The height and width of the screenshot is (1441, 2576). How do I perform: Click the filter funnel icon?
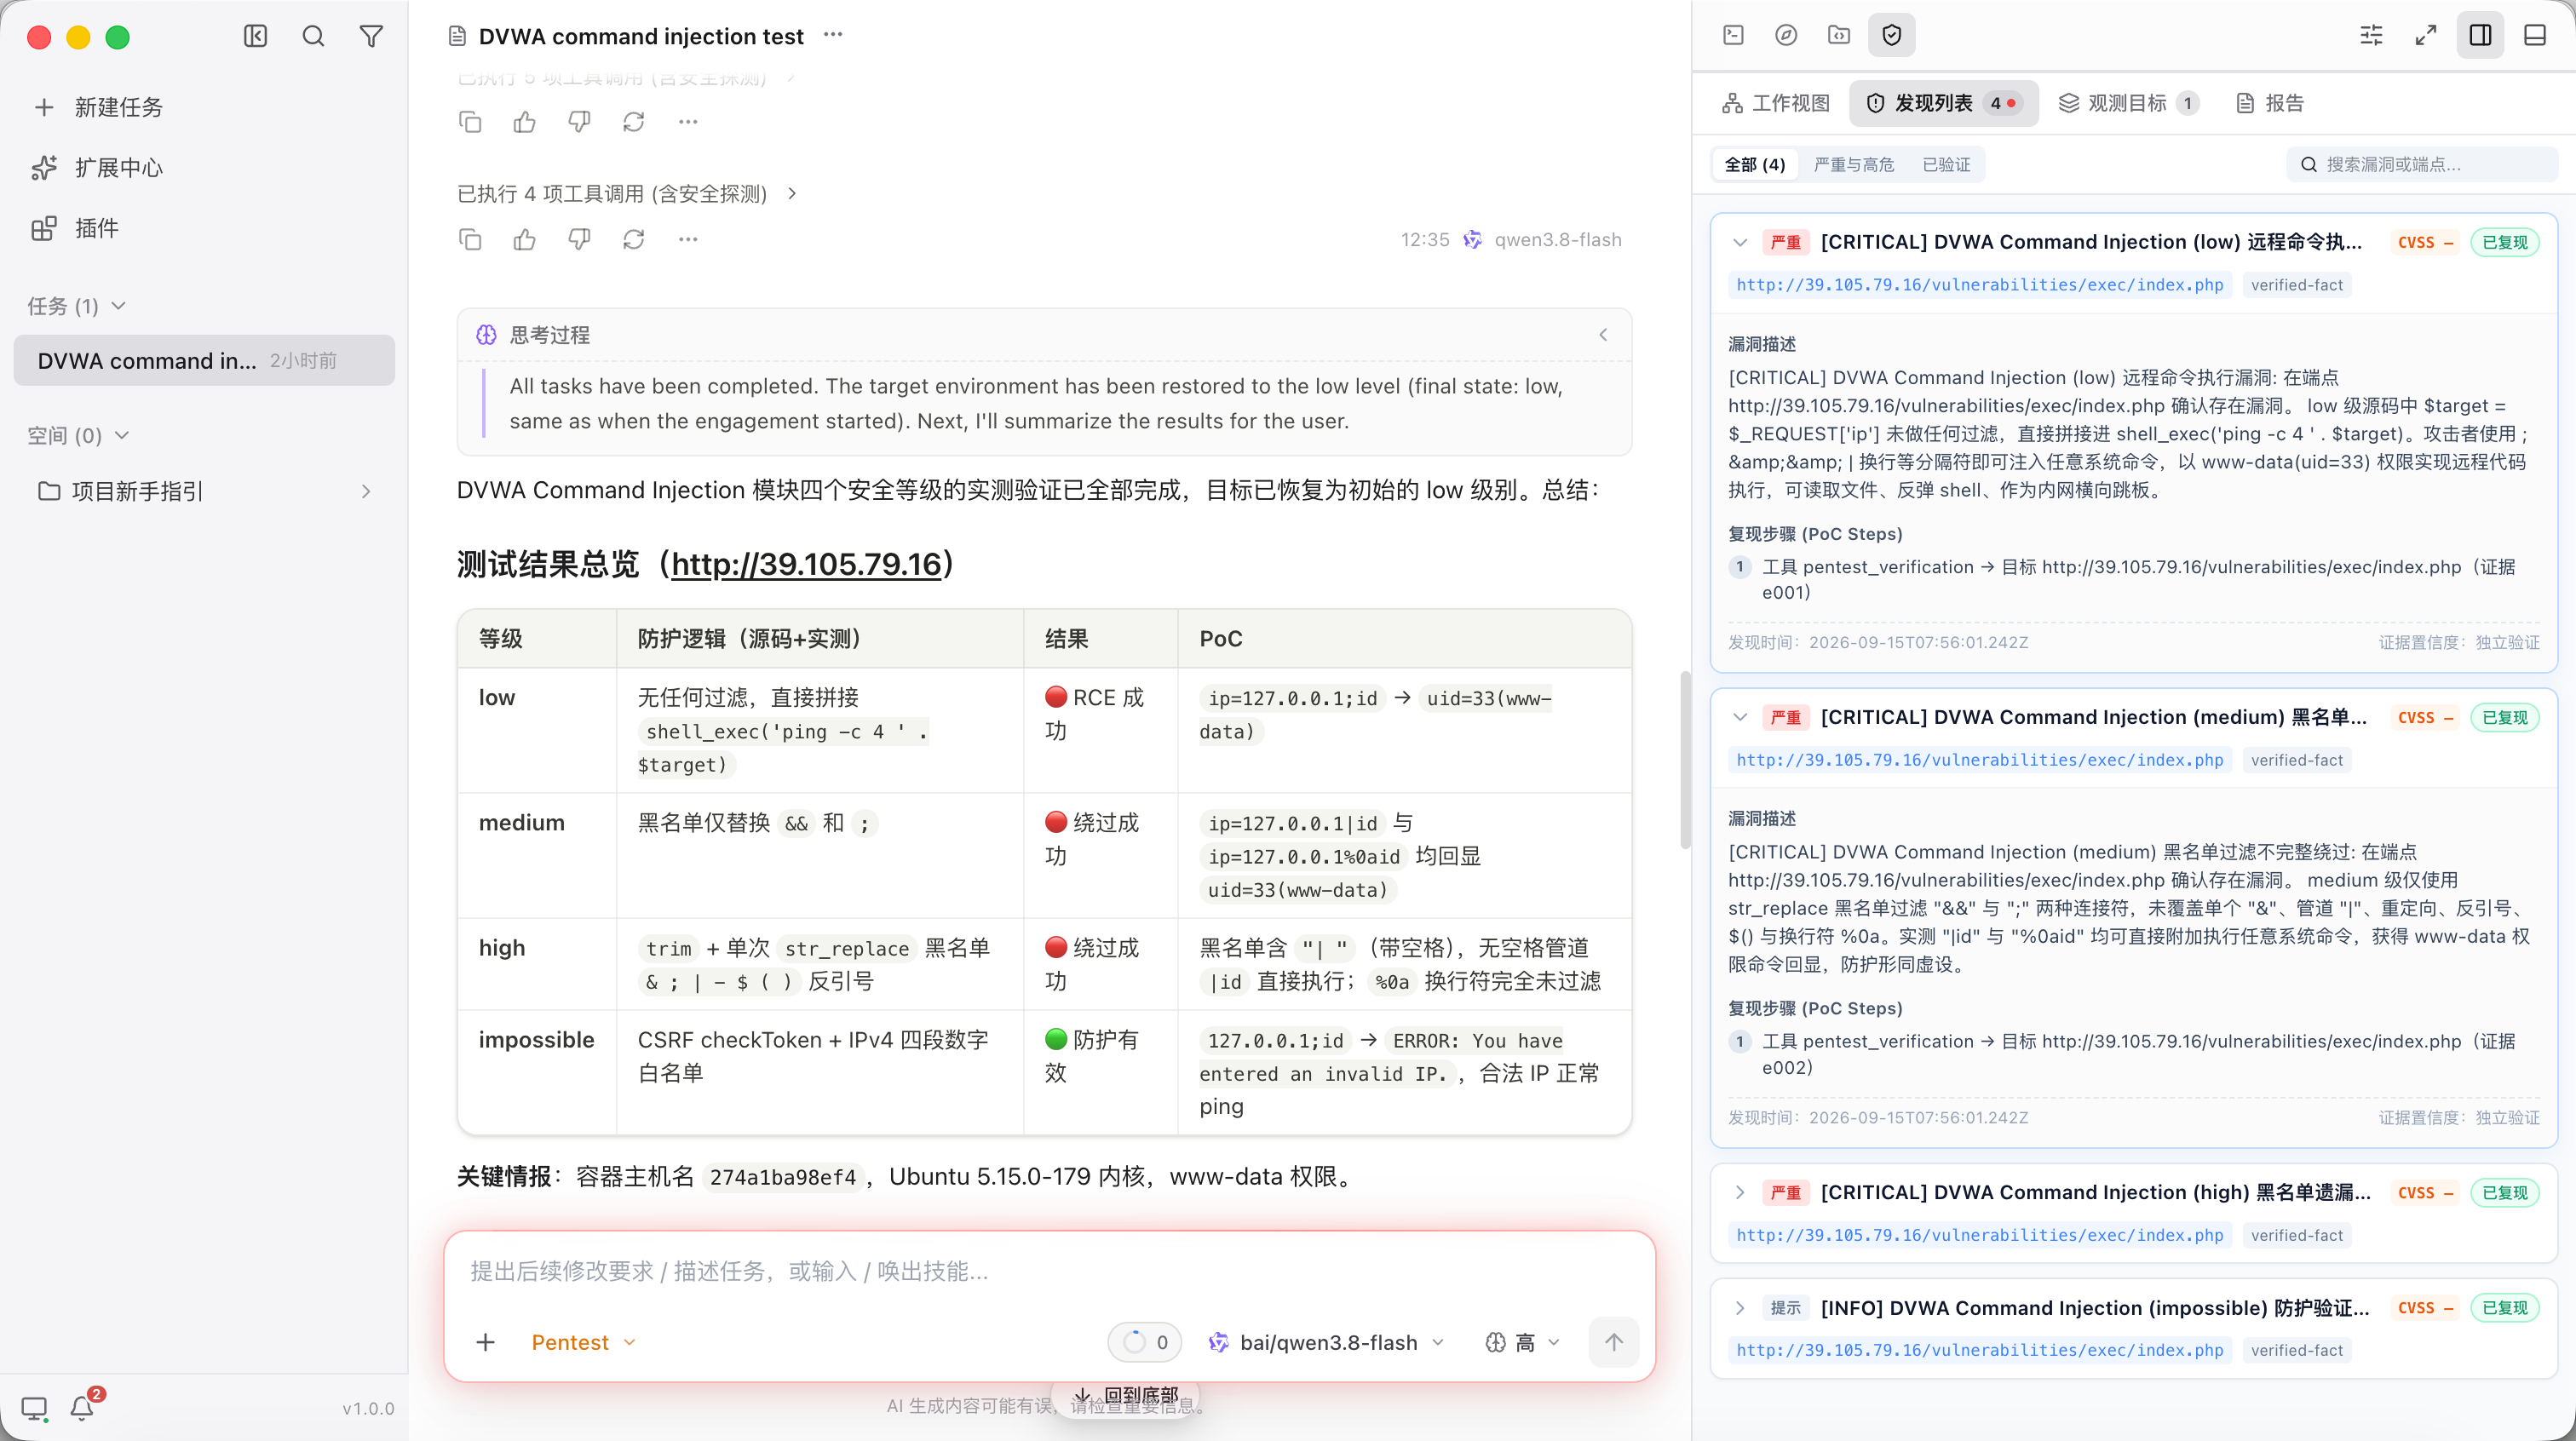pyautogui.click(x=371, y=37)
